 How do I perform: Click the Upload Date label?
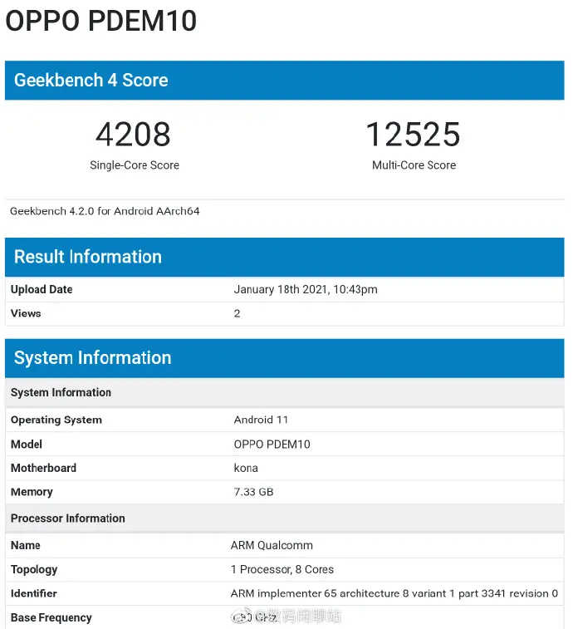click(x=42, y=289)
